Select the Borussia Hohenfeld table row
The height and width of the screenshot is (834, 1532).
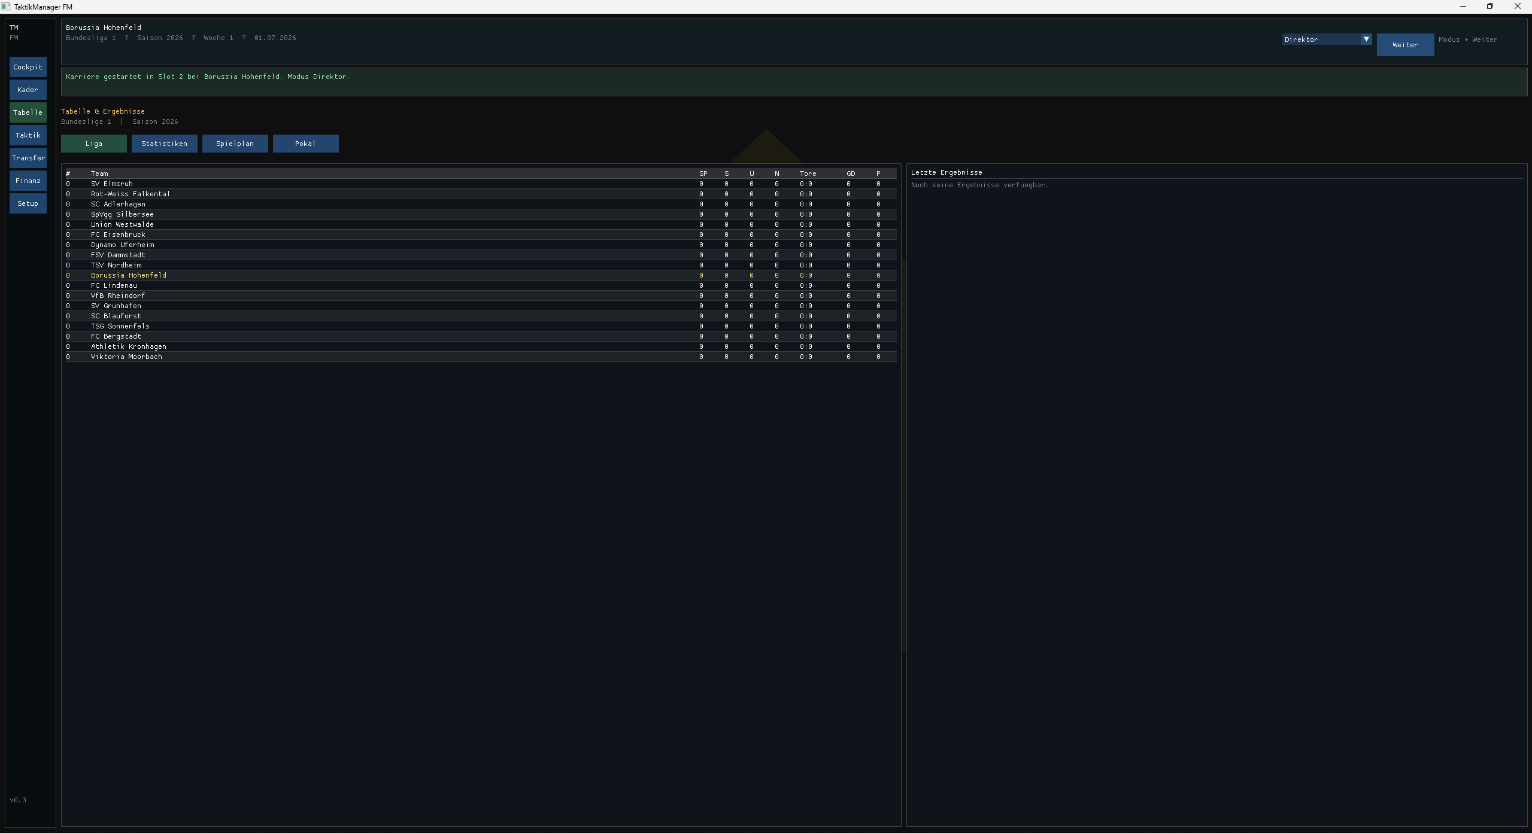(x=129, y=275)
